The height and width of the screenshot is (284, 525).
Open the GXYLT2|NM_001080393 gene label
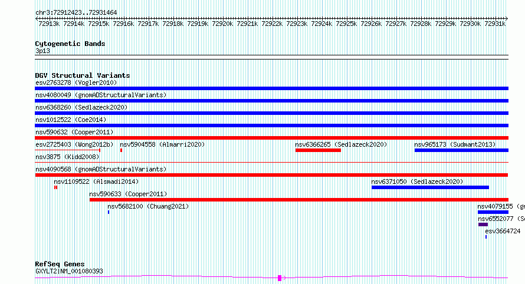(69, 271)
